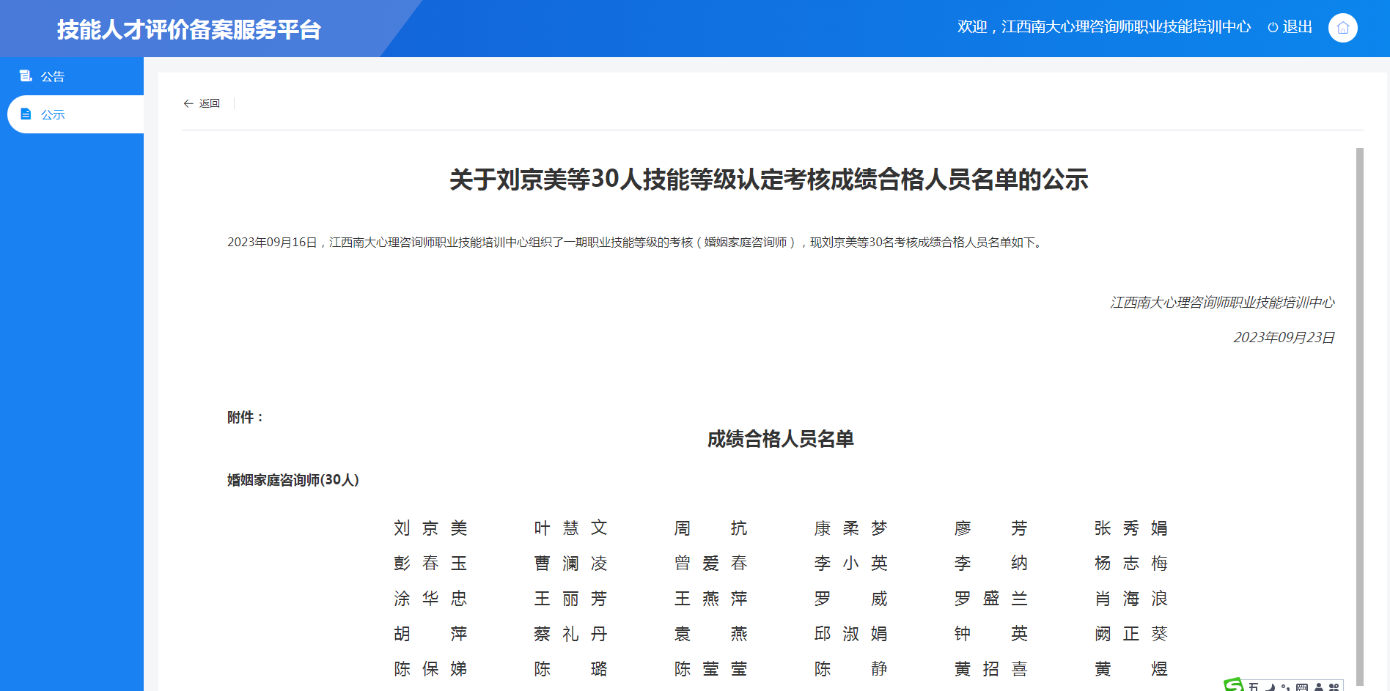Image resolution: width=1390 pixels, height=691 pixels.
Task: Toggle the 五 input scheme in Sogou bar
Action: (x=1254, y=688)
